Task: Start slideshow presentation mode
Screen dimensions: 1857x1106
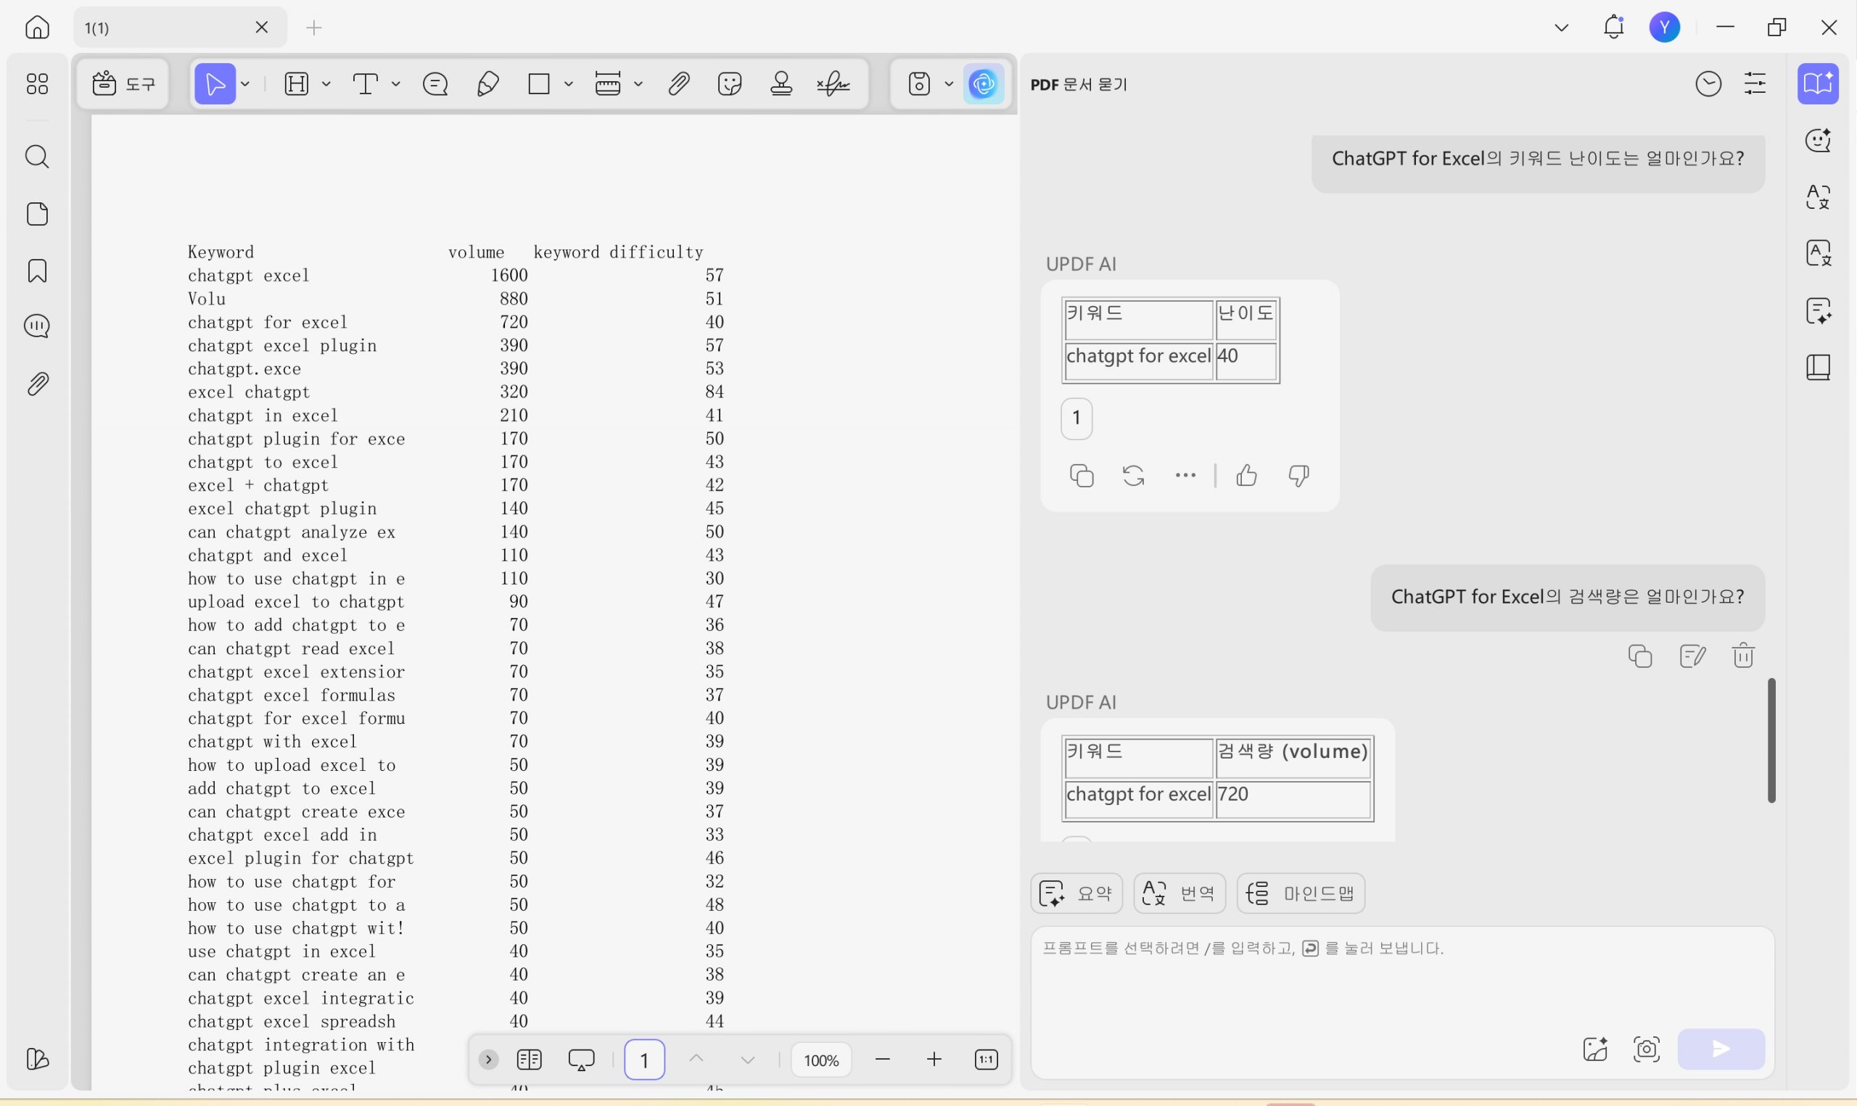Action: point(581,1059)
